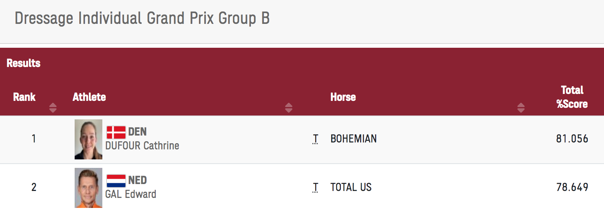Click the Horse column header
This screenshot has height=211, width=604.
(343, 97)
